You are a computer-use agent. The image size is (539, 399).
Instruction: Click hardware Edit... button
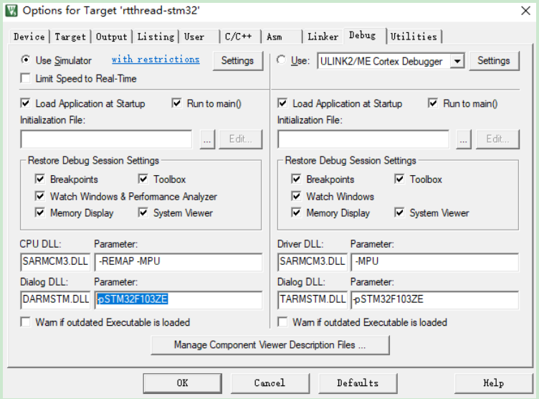click(x=497, y=139)
